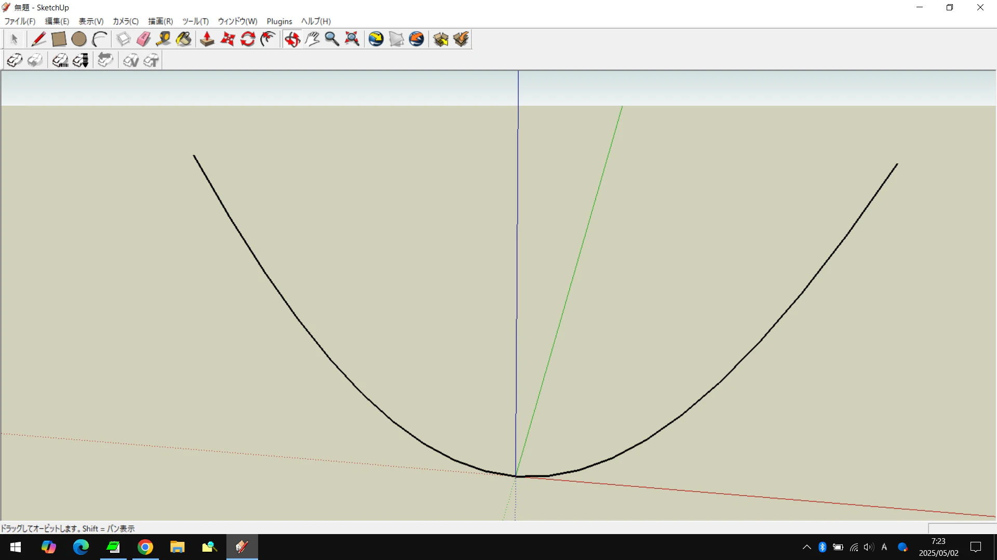Viewport: 997px width, 560px height.
Task: Activate the Pan hand tool
Action: click(312, 39)
